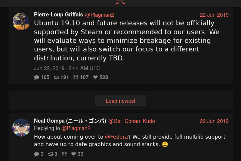Click @Plagman2 in Replying to line

tap(76, 128)
